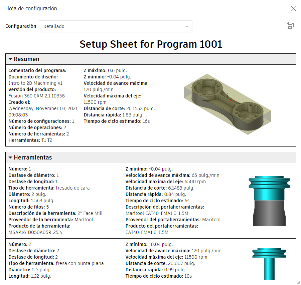Click Tipo de herramienta fresado de cara
301x285 pixels.
49,188
